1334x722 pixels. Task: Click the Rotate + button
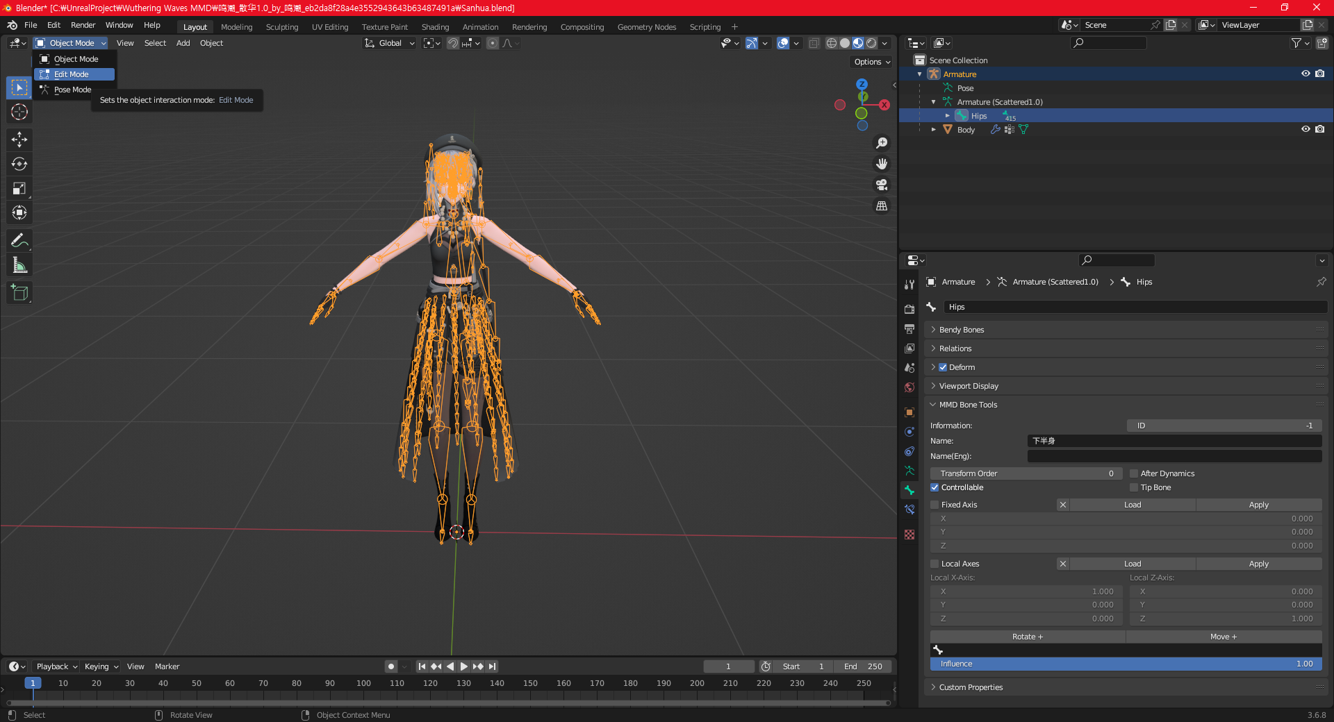click(x=1027, y=637)
